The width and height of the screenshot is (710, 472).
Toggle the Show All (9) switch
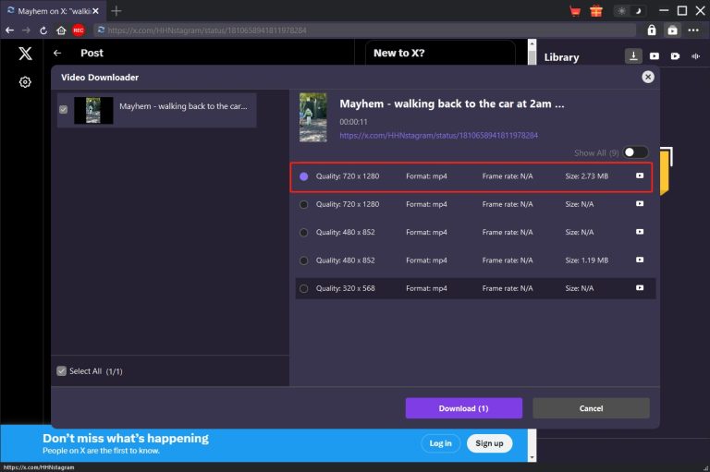(636, 152)
